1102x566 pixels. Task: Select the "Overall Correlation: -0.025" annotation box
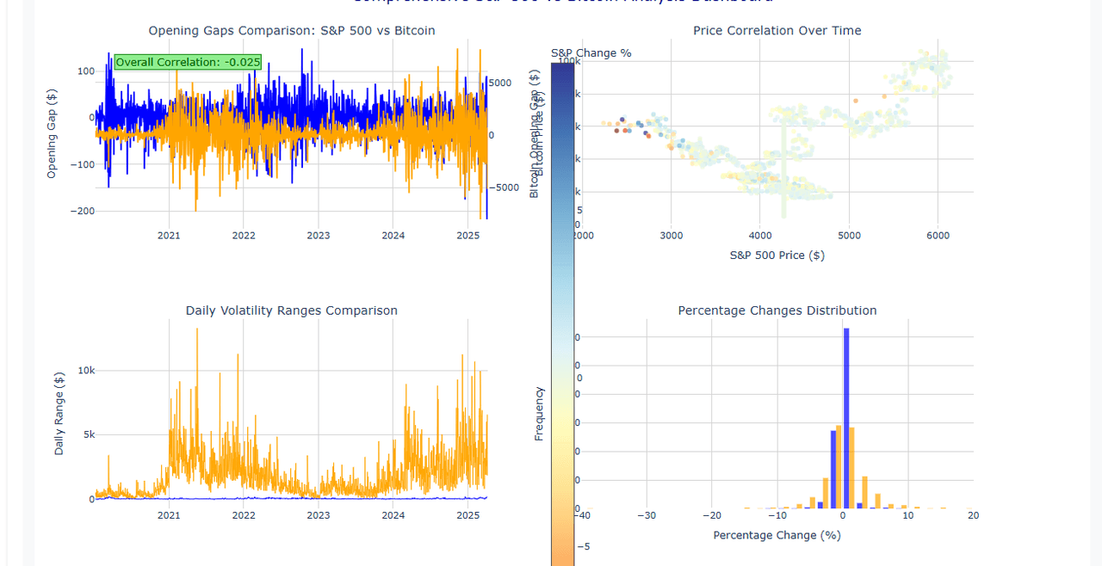188,62
